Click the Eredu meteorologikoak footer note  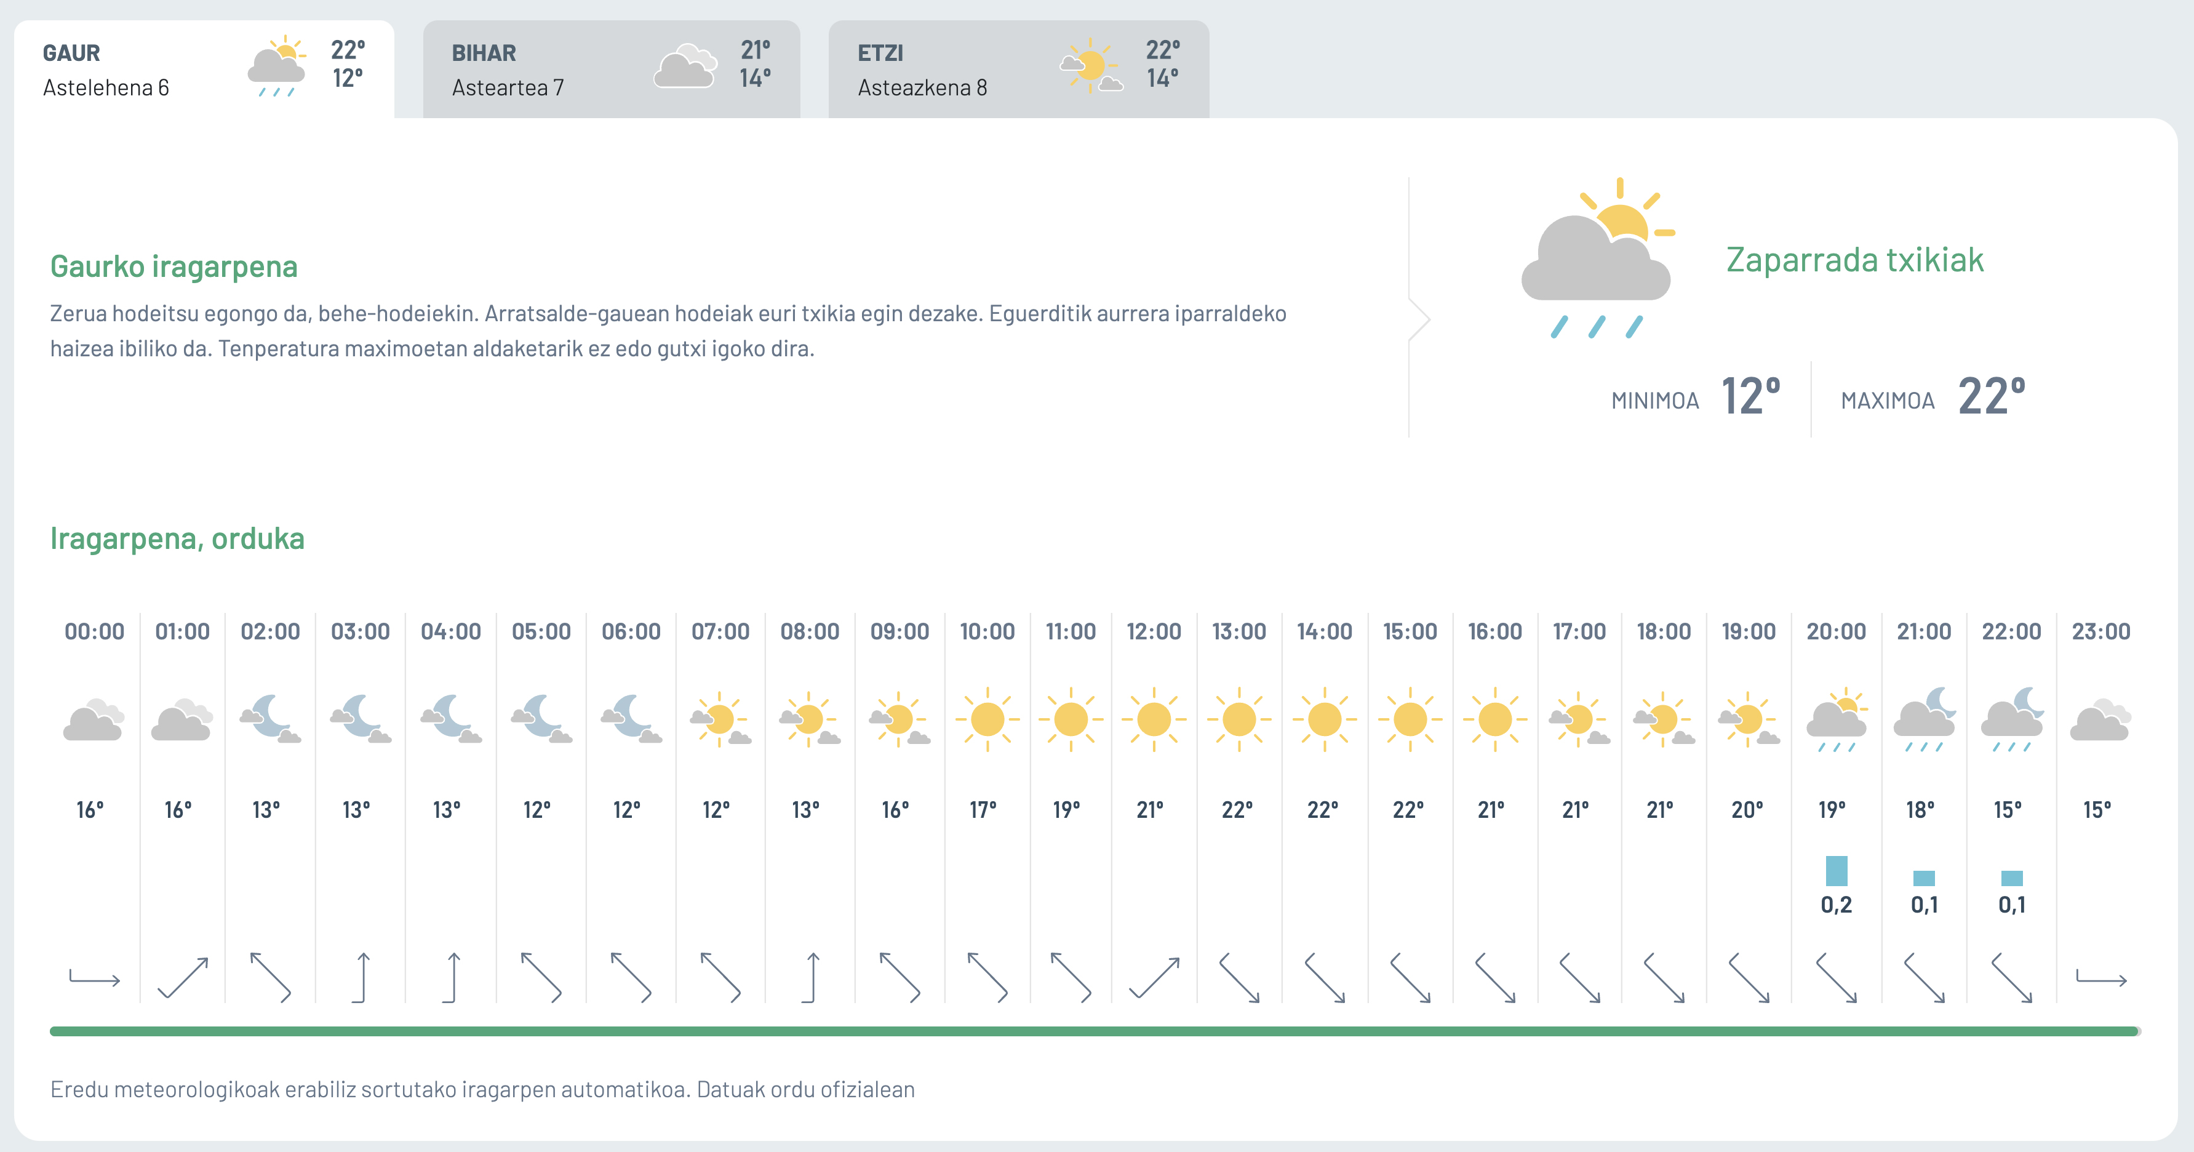482,1089
